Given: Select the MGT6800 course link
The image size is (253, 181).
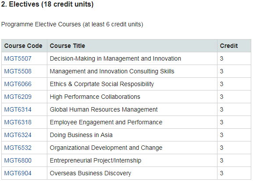Looking at the screenshot, I should [18, 161].
